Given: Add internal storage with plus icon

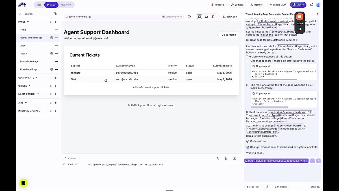Looking at the screenshot, I should pyautogui.click(x=55, y=111).
